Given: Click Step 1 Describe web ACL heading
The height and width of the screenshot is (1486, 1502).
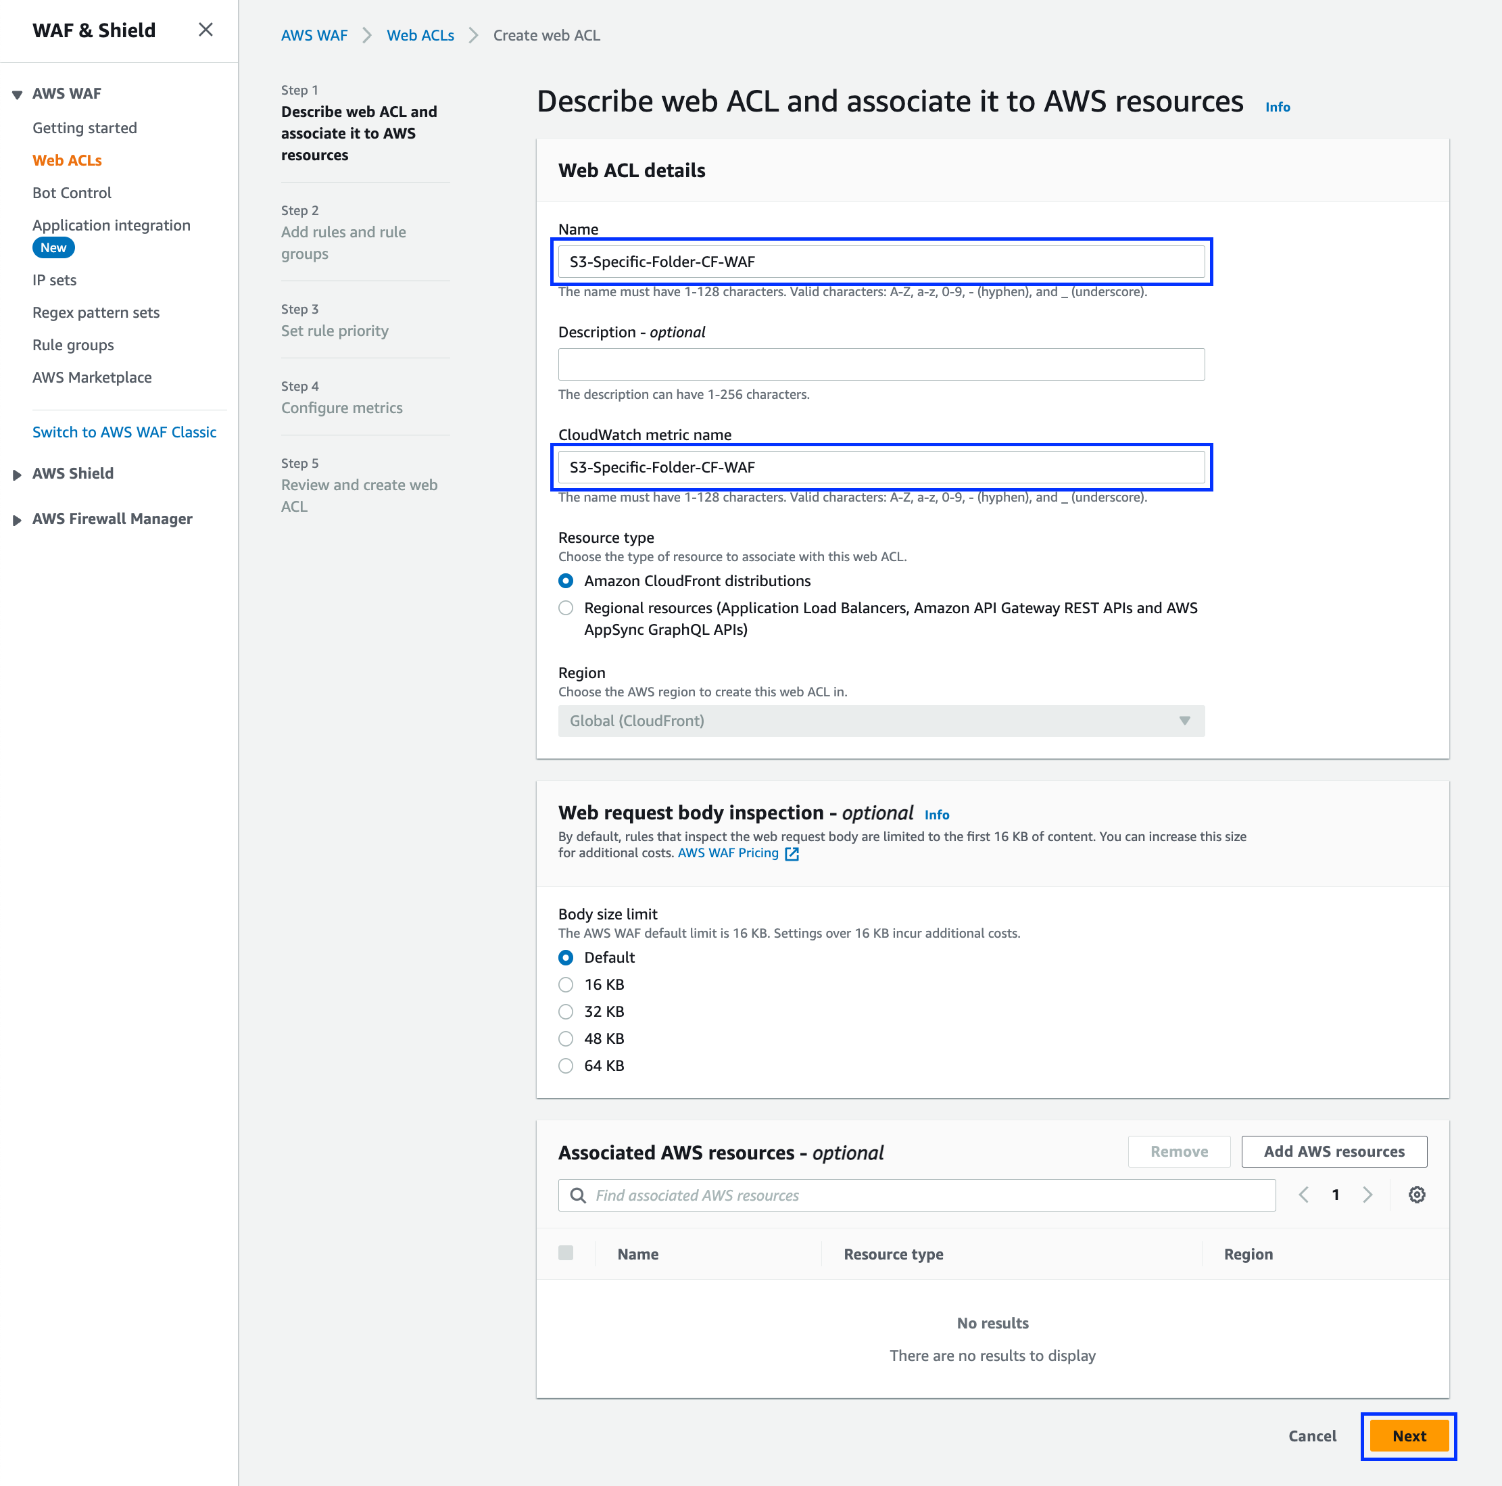Looking at the screenshot, I should click(x=359, y=133).
